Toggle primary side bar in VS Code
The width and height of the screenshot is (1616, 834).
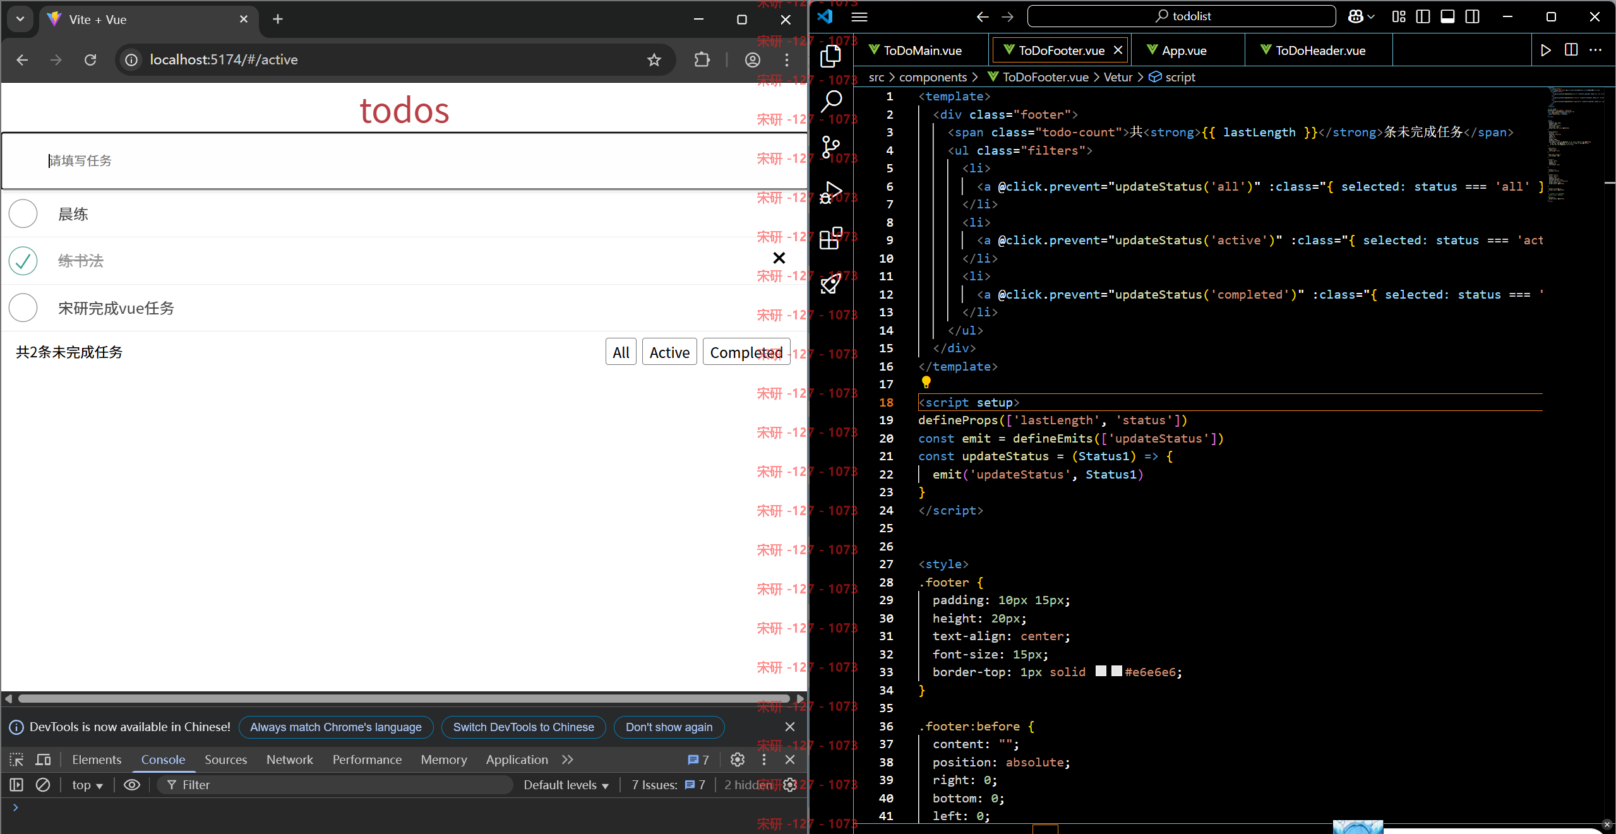point(1423,16)
